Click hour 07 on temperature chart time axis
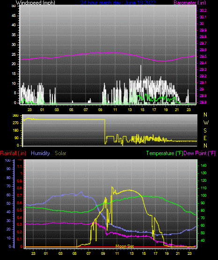The height and width of the screenshot is (260, 218). (x=88, y=253)
